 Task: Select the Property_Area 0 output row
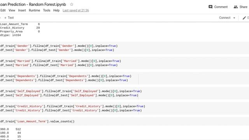pyautogui.click(x=20, y=31)
